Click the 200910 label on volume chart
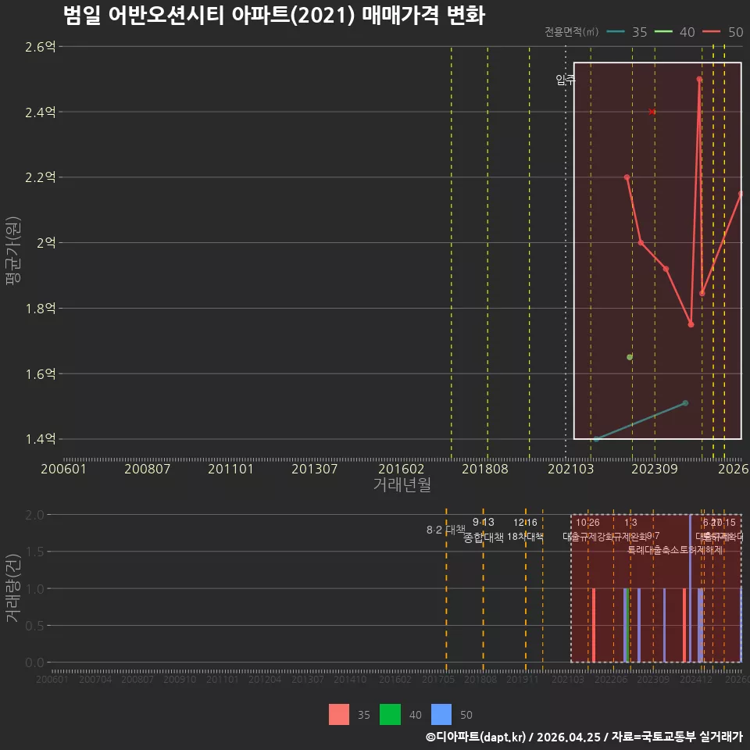The height and width of the screenshot is (750, 750). pos(180,679)
